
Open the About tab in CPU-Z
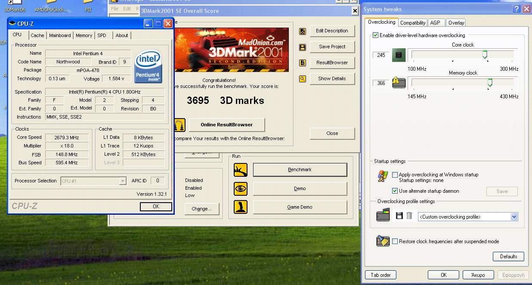click(x=122, y=35)
